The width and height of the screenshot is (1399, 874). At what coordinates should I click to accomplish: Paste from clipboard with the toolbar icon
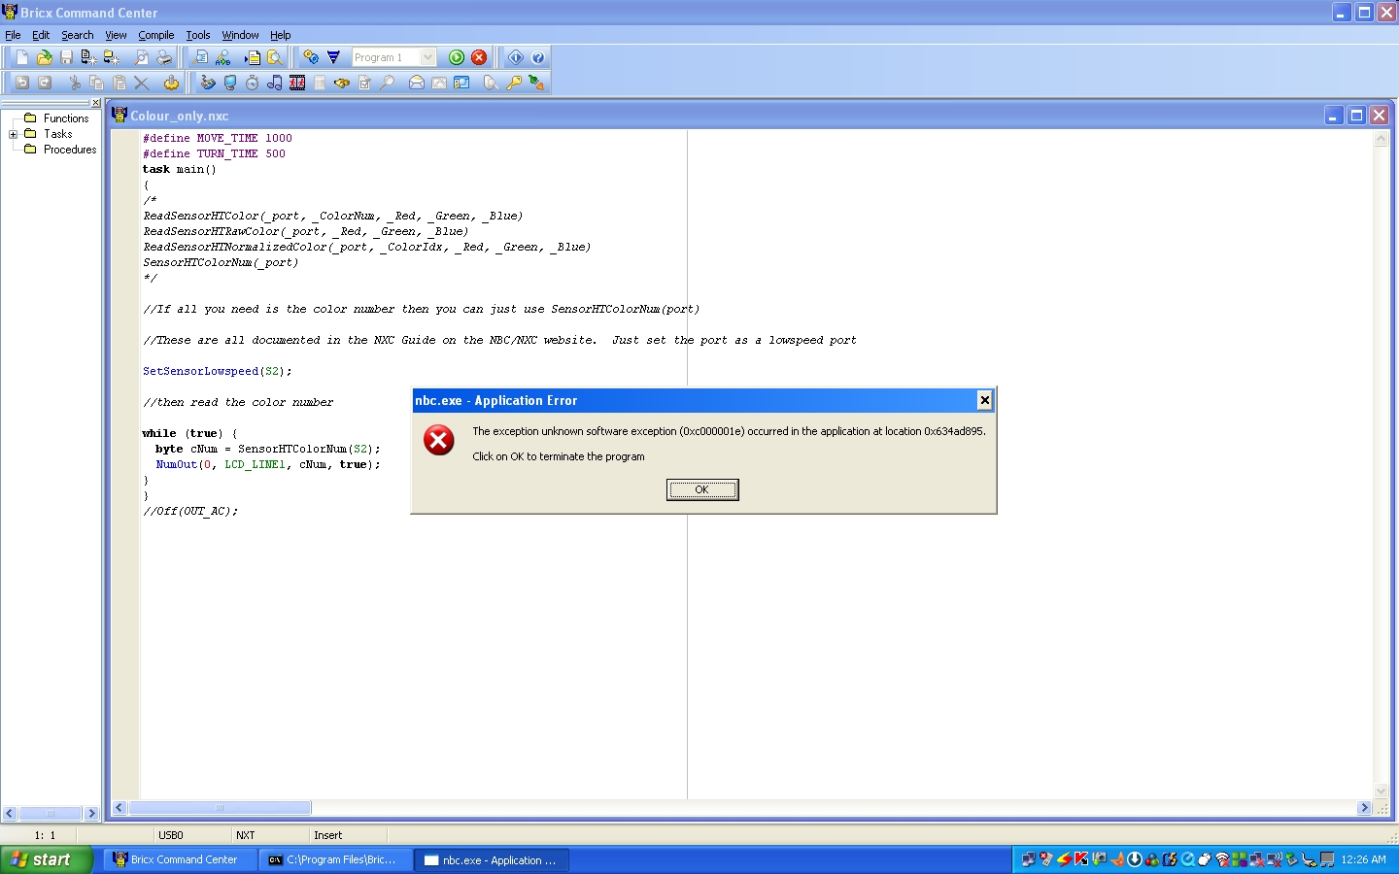point(119,84)
